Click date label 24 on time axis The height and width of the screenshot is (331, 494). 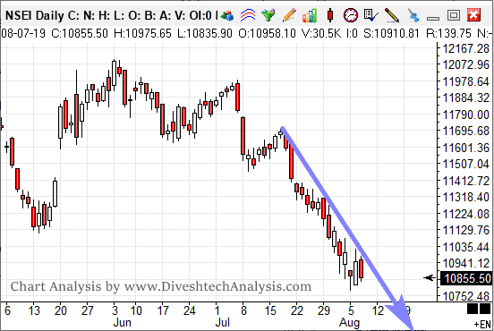pos(190,310)
